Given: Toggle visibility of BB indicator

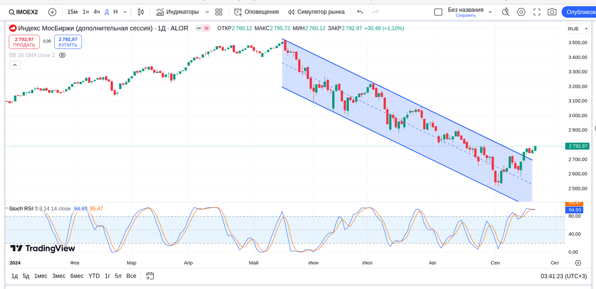Looking at the screenshot, I should (x=63, y=55).
